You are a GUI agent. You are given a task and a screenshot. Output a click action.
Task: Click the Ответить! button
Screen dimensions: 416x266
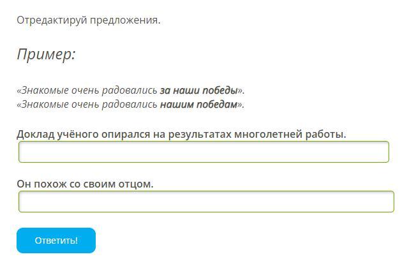pos(56,240)
